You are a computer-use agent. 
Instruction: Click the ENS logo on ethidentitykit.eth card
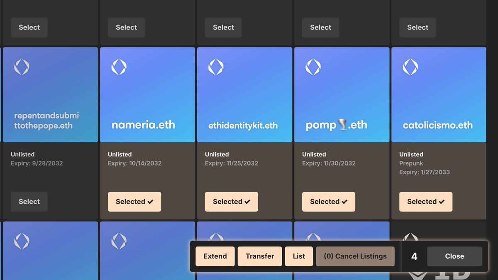click(216, 67)
